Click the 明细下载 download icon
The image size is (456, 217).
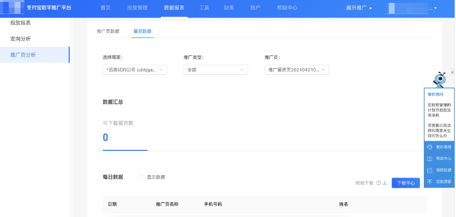point(385,183)
